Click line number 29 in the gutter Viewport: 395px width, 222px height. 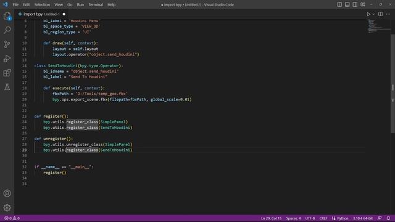(x=24, y=150)
